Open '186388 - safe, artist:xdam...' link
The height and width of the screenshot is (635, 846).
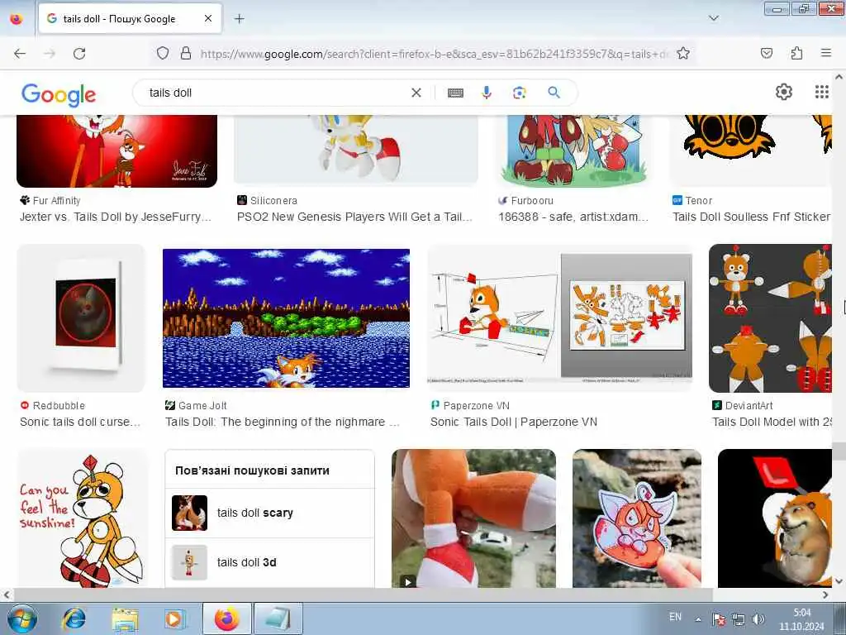coord(573,217)
